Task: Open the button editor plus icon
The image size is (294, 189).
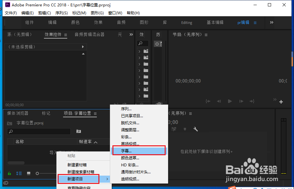Action: pos(281,102)
